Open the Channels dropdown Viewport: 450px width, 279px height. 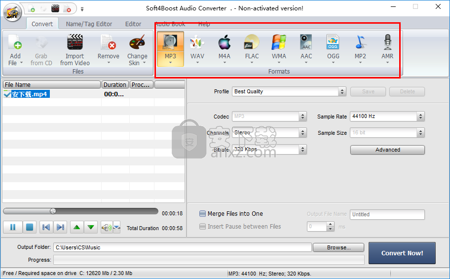pos(302,133)
